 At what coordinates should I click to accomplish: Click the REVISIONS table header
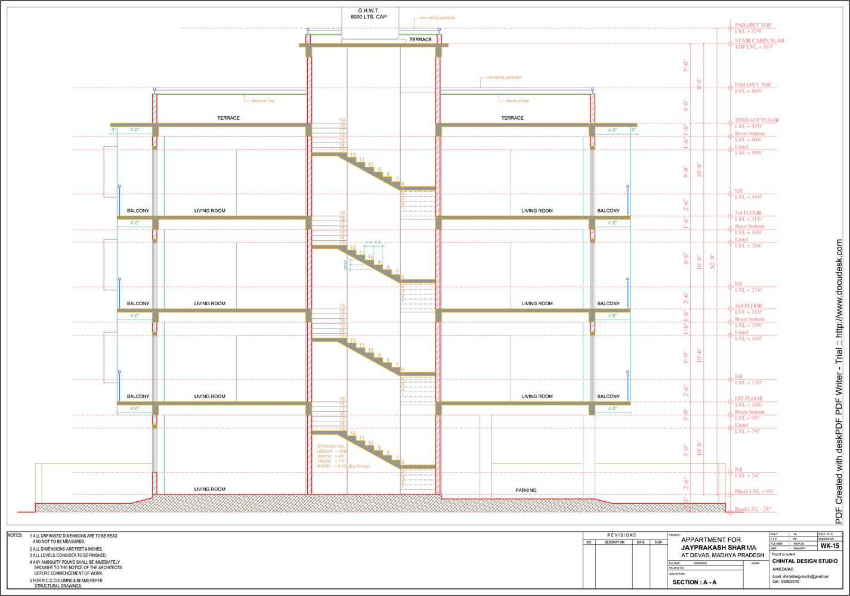click(x=622, y=535)
